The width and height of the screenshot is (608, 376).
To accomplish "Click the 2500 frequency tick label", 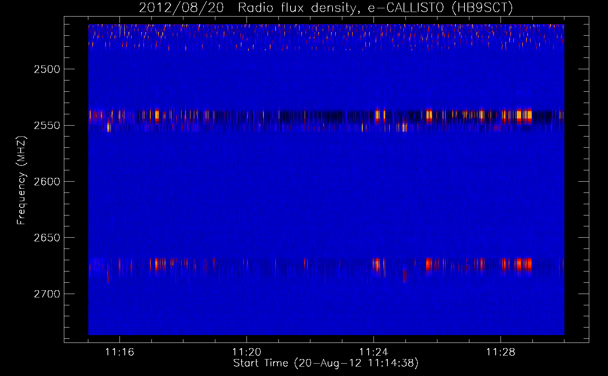I will [47, 69].
